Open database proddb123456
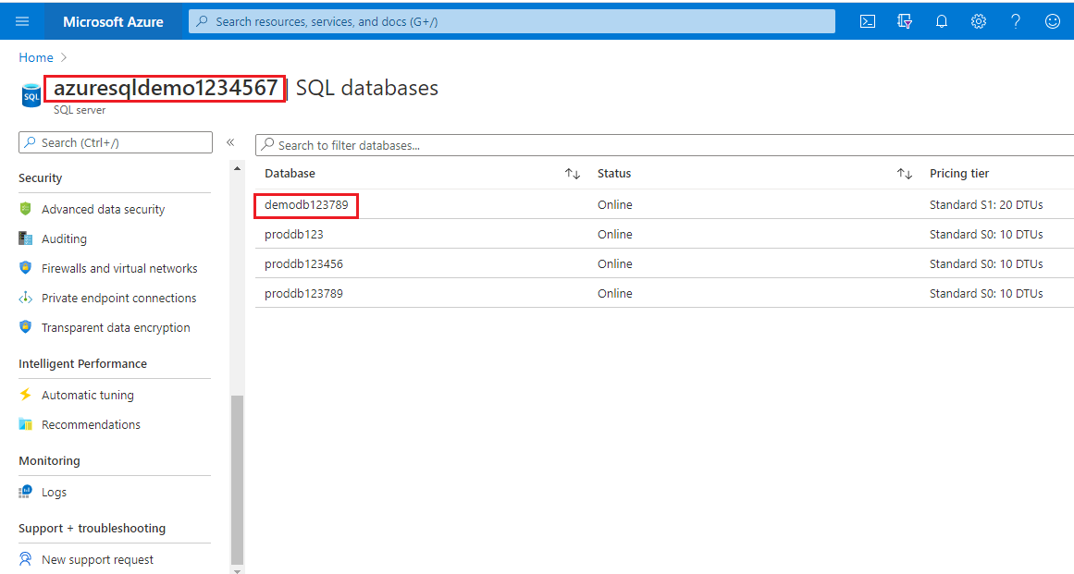 303,263
